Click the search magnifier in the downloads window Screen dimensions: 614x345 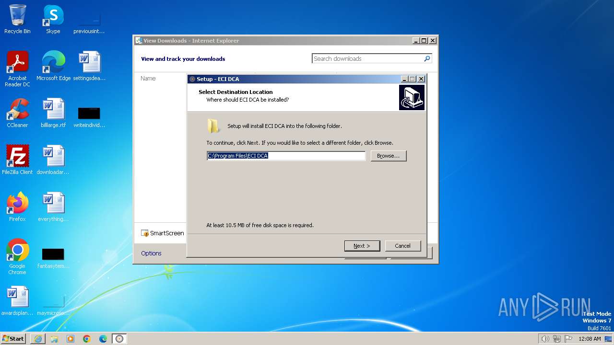click(x=427, y=58)
